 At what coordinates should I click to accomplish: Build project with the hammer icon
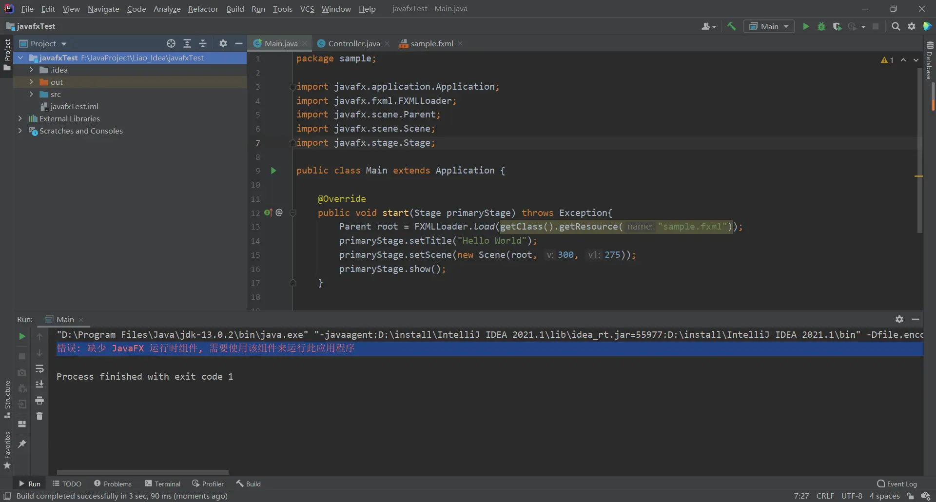pyautogui.click(x=731, y=26)
